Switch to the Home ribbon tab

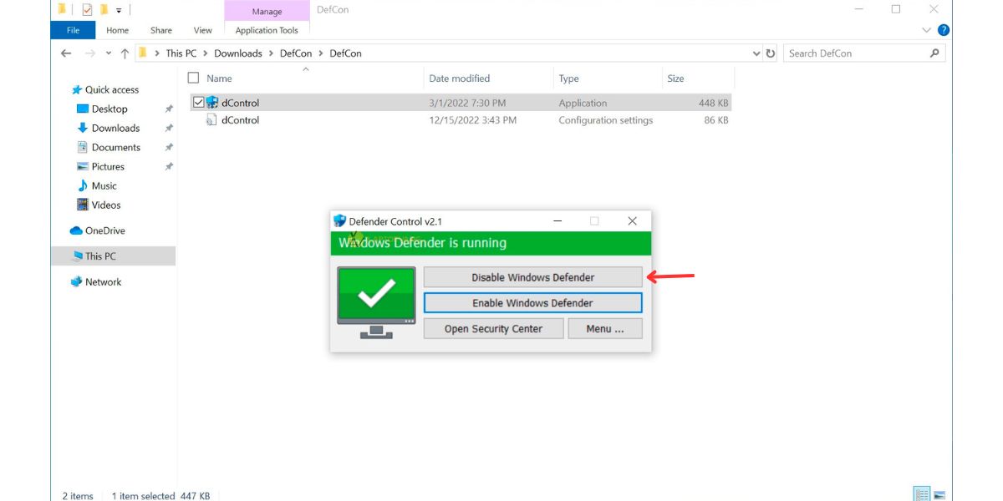click(x=117, y=30)
